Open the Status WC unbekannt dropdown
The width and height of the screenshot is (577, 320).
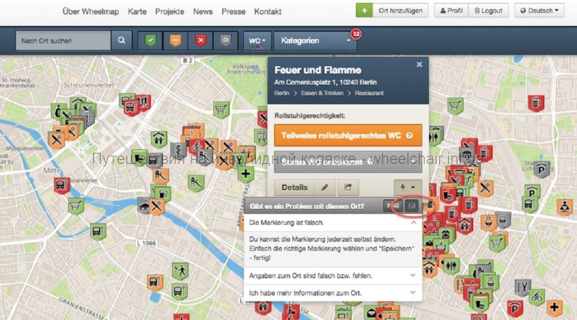pos(348,162)
